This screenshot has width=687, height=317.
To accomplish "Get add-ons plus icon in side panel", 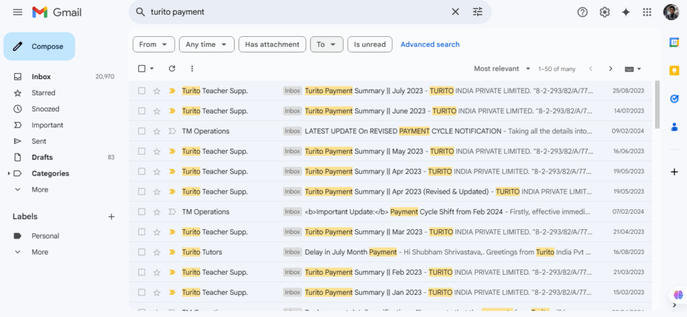I will click(674, 172).
